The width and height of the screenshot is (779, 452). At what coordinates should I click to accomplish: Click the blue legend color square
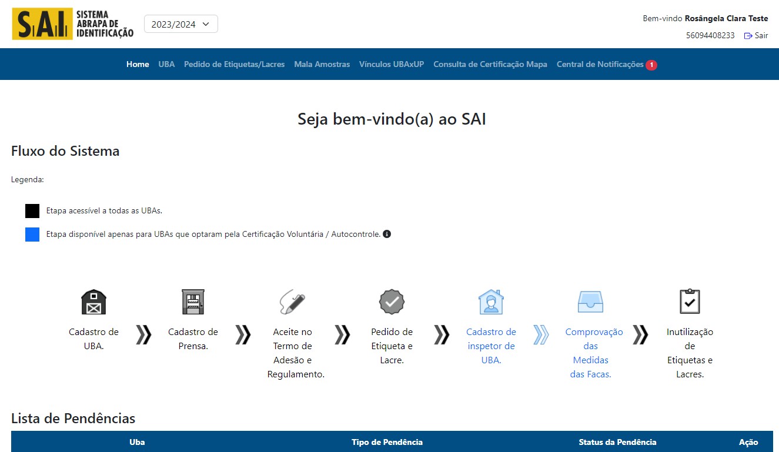pos(32,235)
